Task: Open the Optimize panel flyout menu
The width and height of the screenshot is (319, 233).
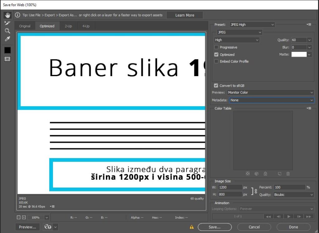Action: [308, 25]
